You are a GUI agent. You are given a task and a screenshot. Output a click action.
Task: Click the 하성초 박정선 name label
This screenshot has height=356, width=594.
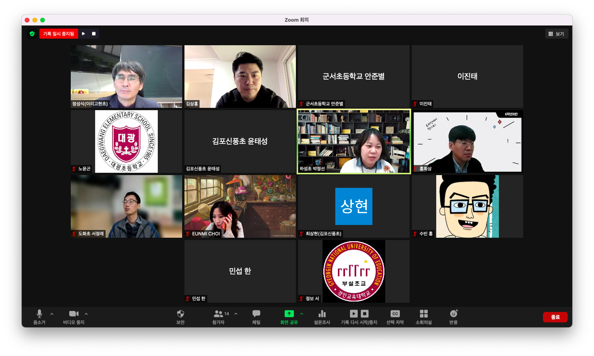click(312, 169)
